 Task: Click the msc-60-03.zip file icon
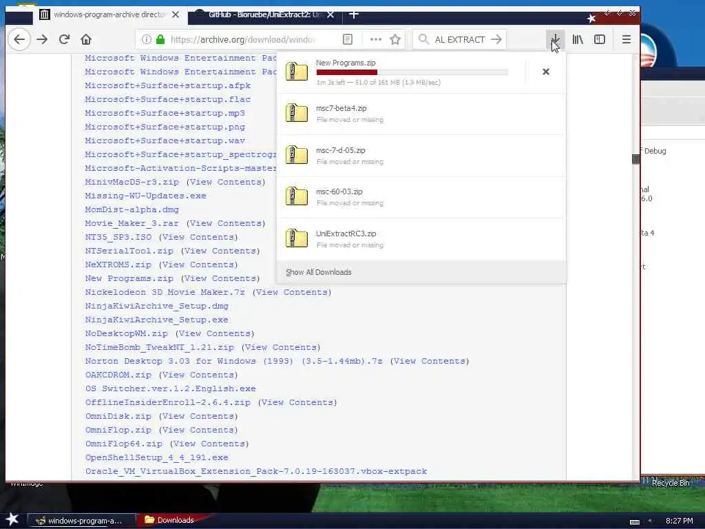297,196
